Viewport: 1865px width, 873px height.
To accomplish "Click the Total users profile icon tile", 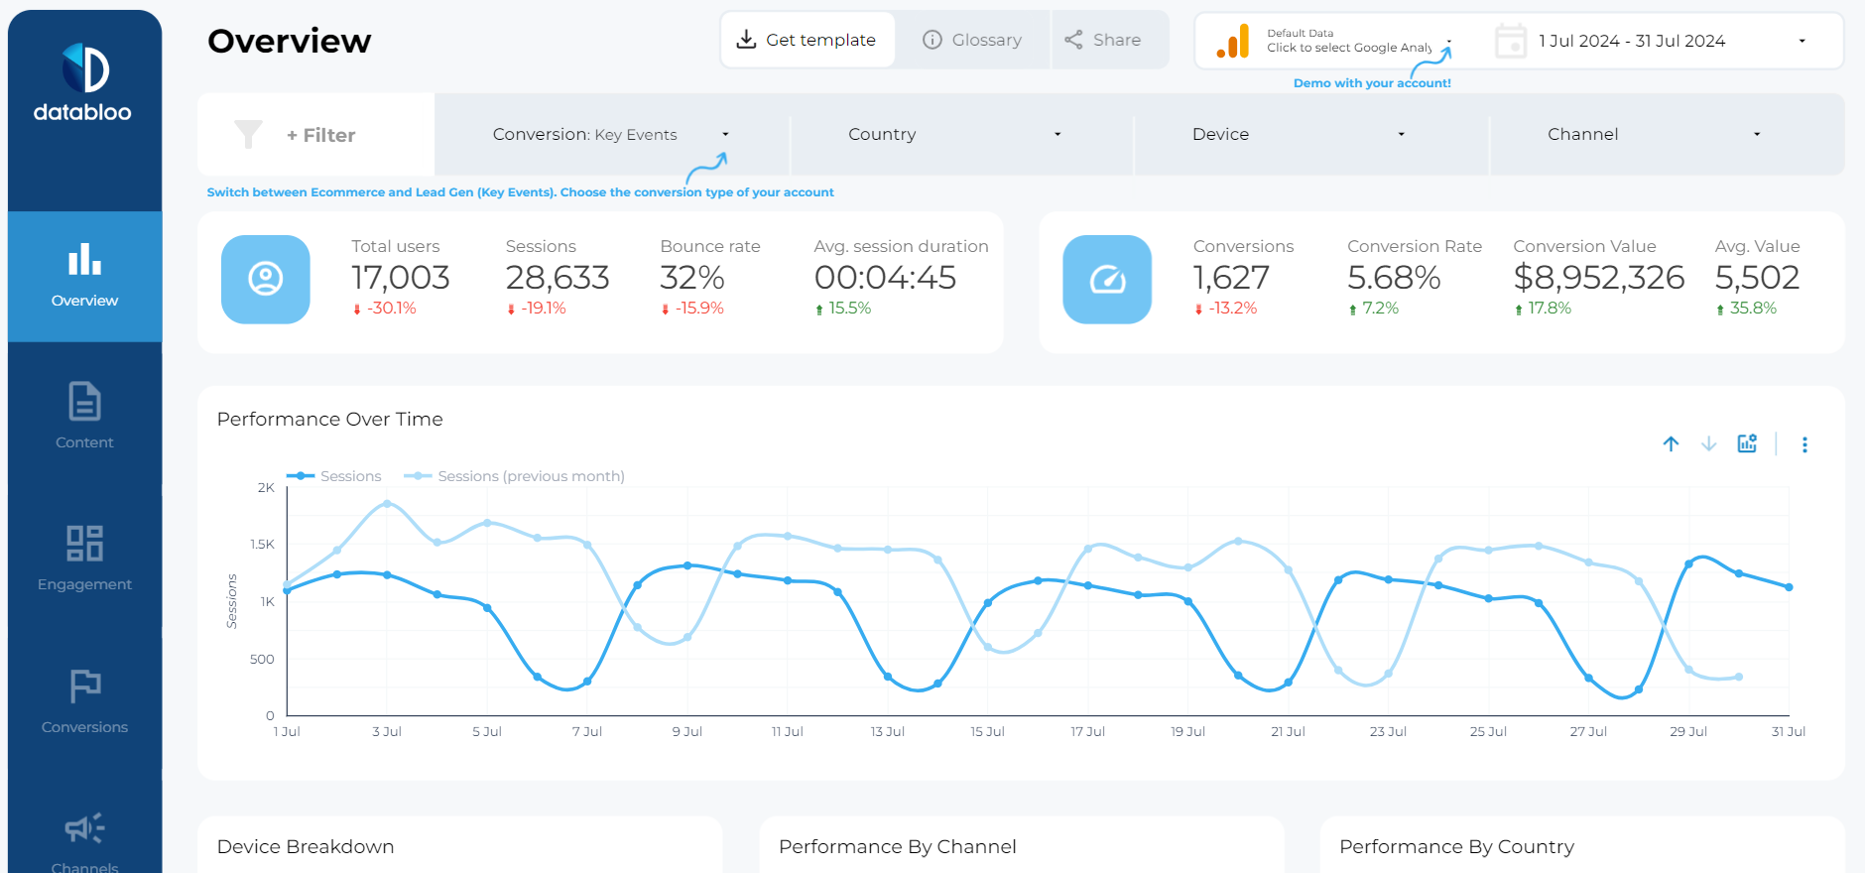I will pyautogui.click(x=265, y=279).
